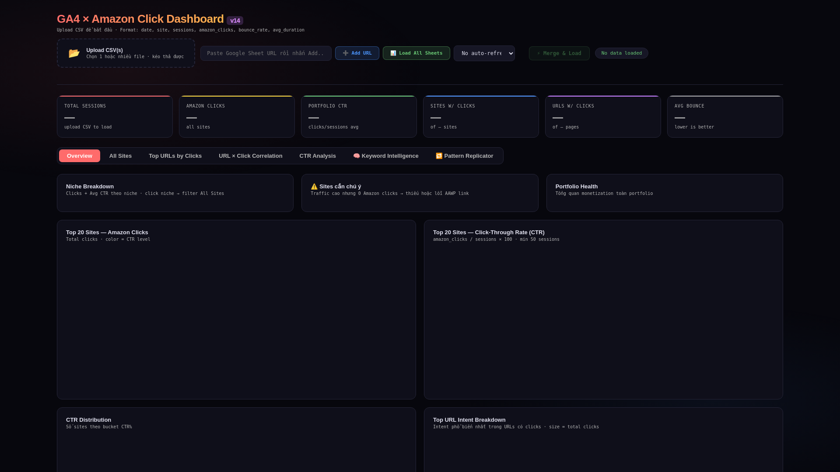Click the folder icon in Upload CSV box
The image size is (840, 472).
coord(74,53)
